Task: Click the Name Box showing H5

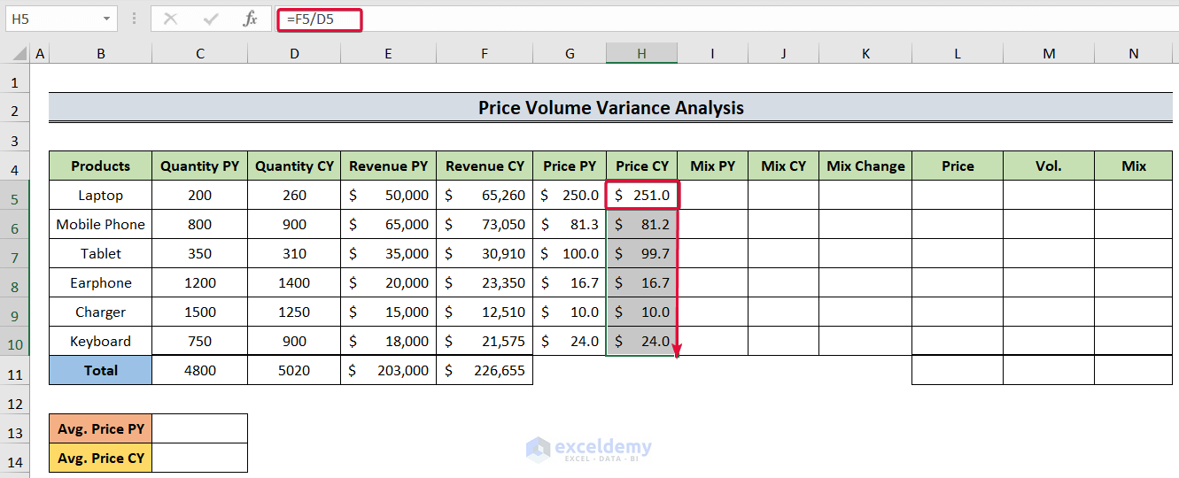Action: 53,19
